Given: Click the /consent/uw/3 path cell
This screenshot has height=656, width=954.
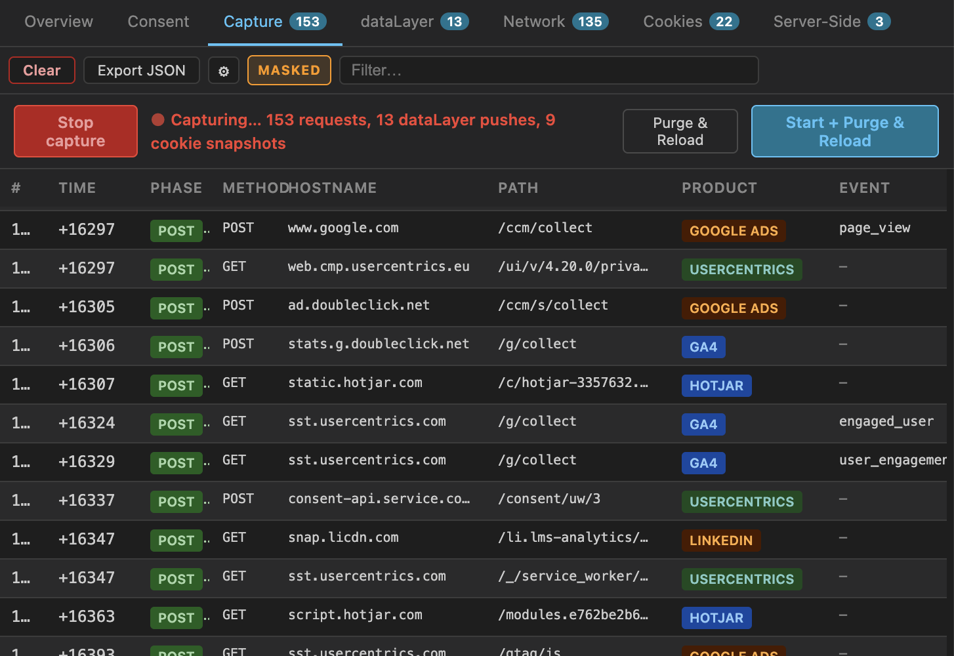Looking at the screenshot, I should coord(549,499).
